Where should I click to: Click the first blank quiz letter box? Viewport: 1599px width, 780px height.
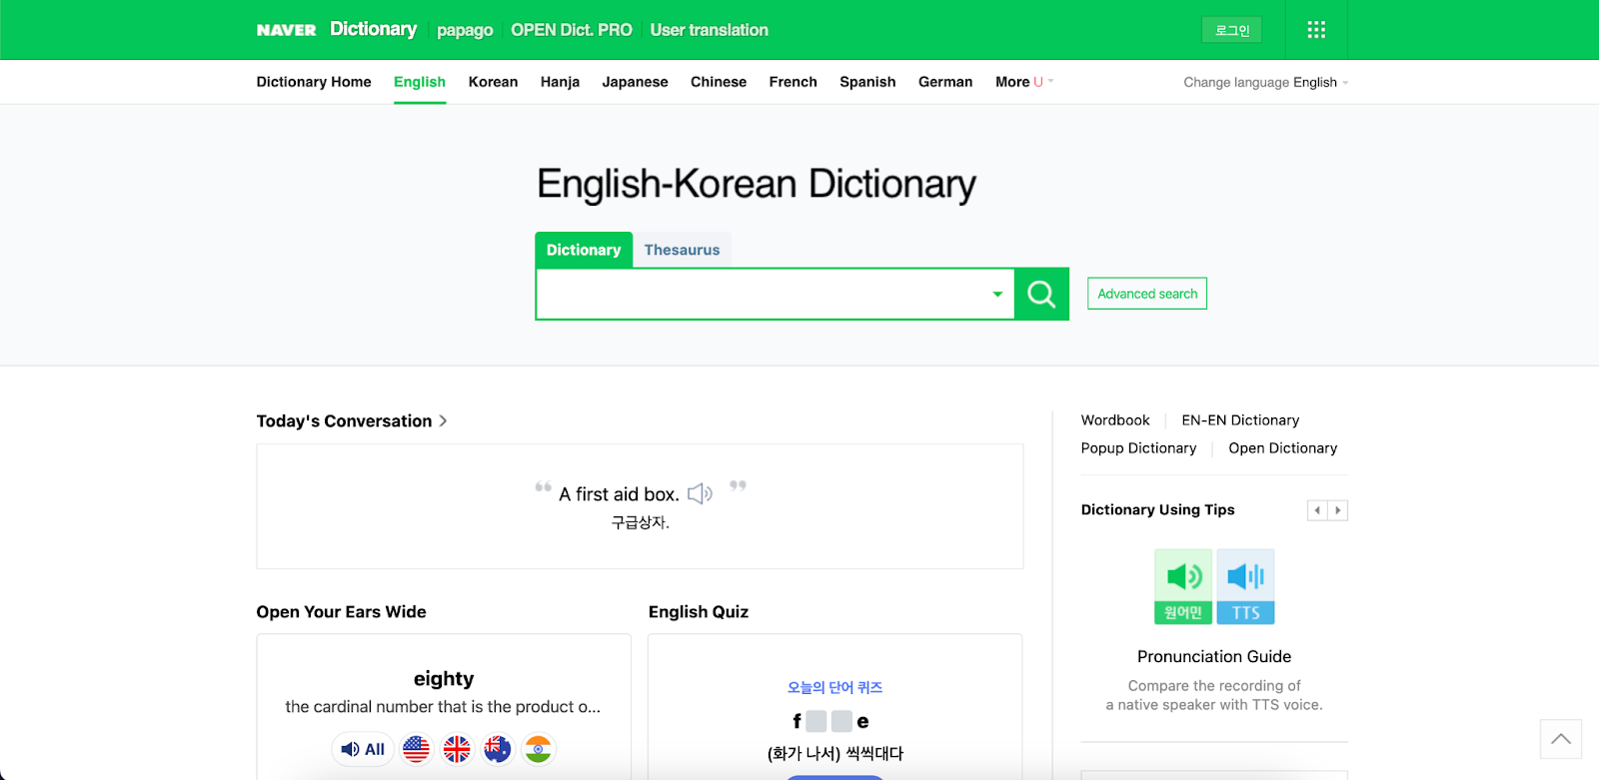click(816, 721)
